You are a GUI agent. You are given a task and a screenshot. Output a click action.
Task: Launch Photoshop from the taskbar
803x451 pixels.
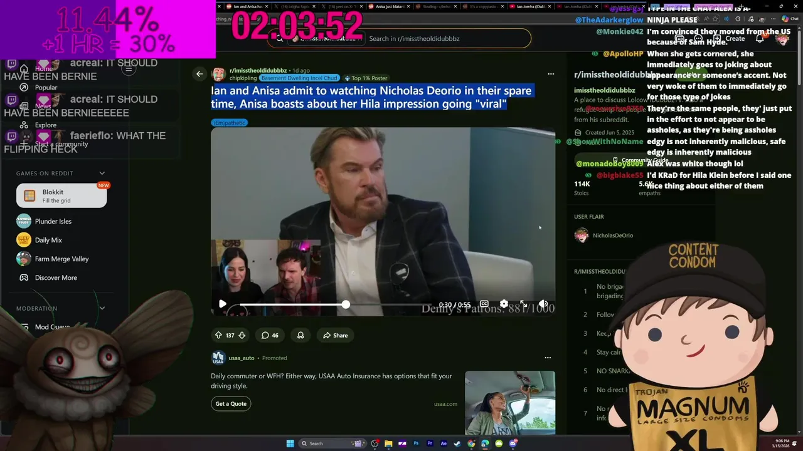pos(416,443)
